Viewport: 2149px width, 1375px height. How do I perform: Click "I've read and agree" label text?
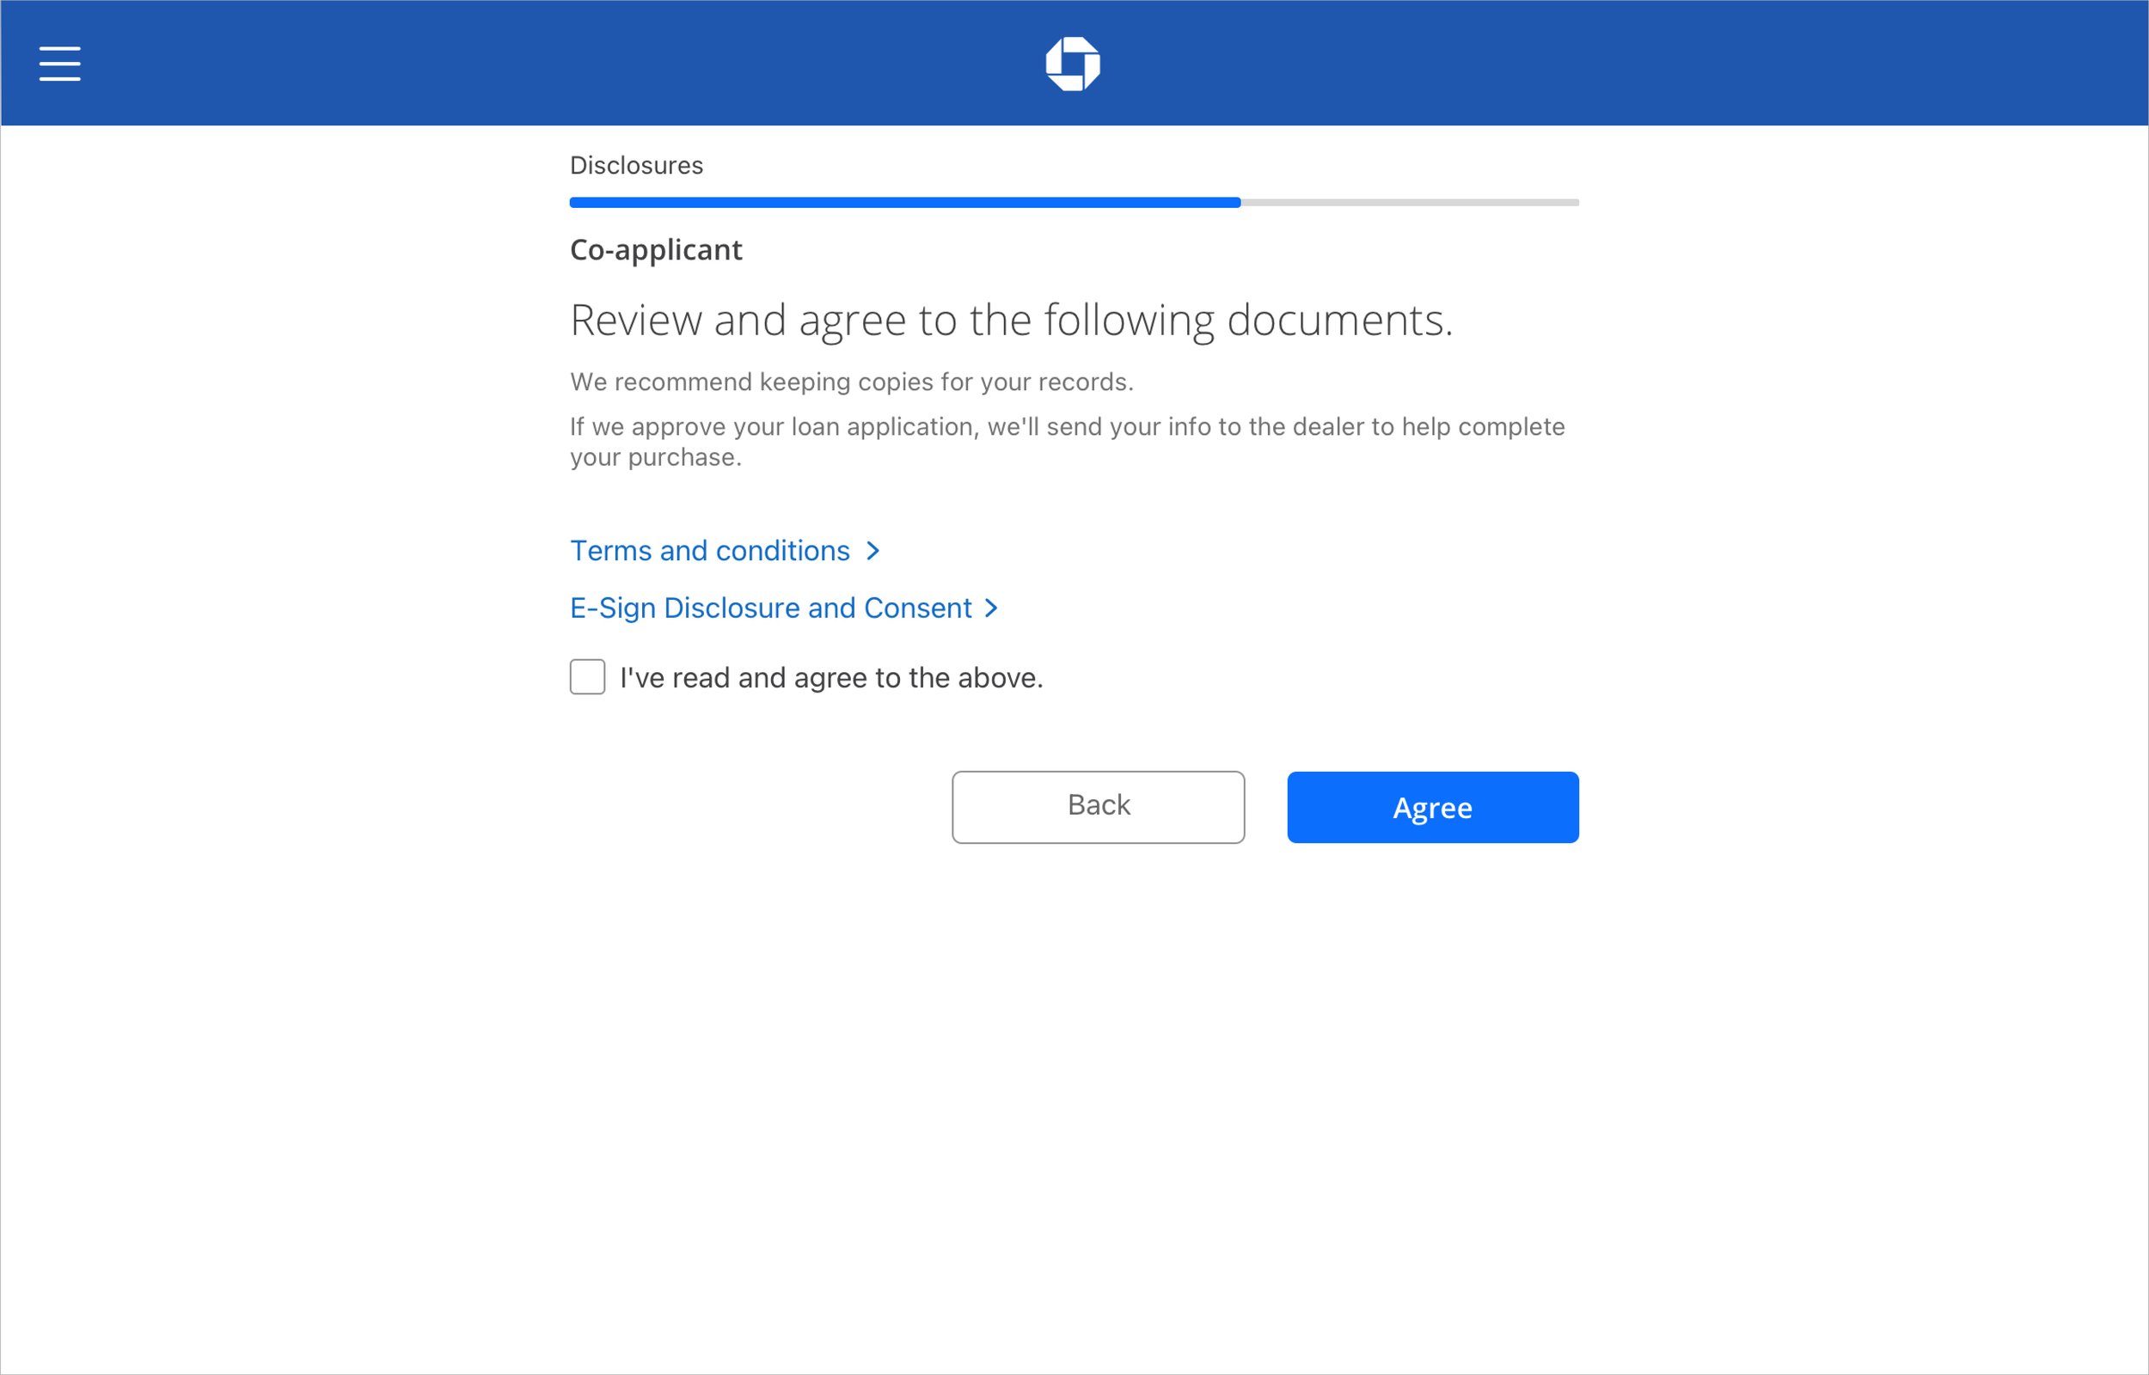coord(830,678)
